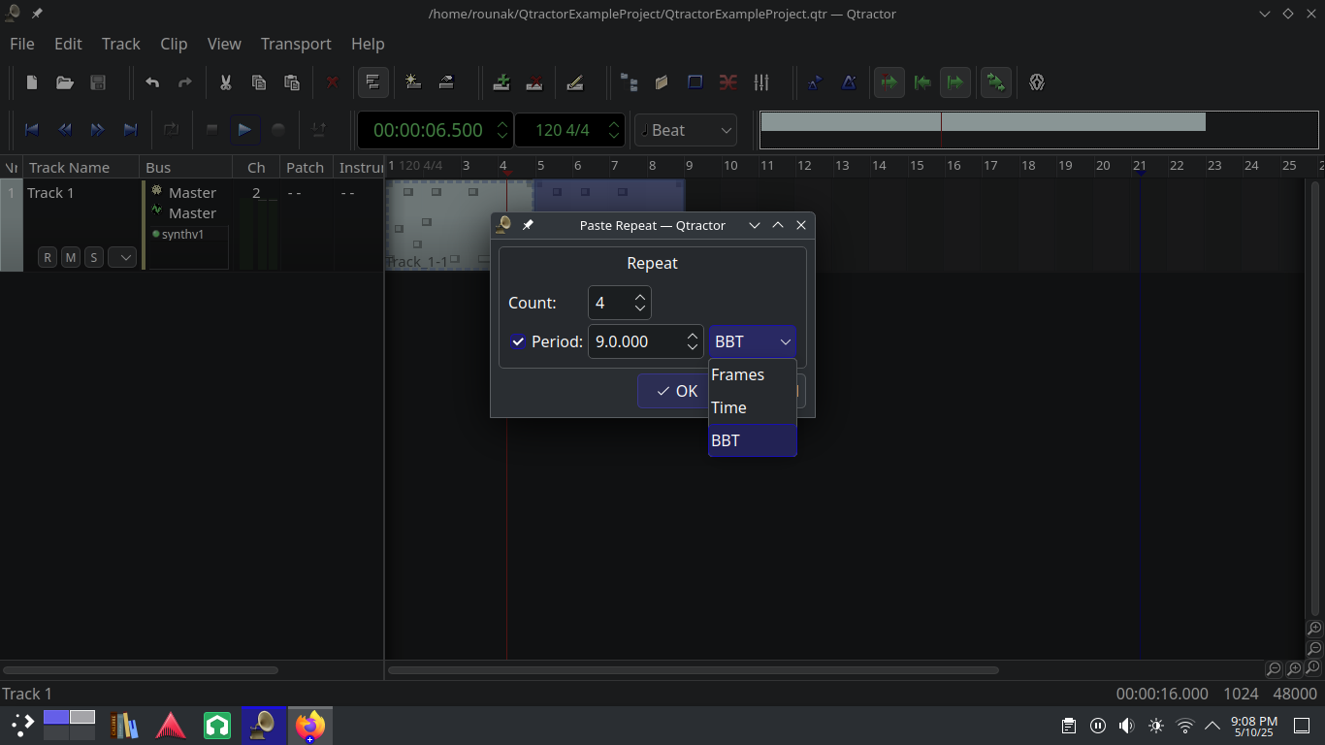Click the BBT combo box in dialog
1325x745 pixels.
click(753, 341)
